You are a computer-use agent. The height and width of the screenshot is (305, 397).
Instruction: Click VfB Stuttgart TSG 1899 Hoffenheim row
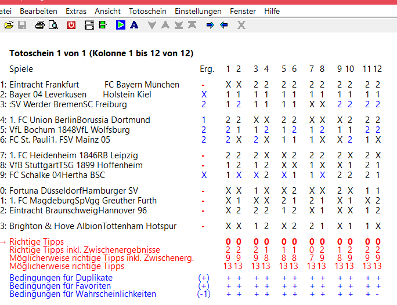coord(76,165)
